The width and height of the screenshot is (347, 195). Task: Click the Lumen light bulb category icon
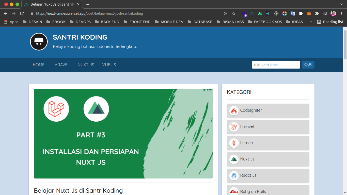(234, 143)
